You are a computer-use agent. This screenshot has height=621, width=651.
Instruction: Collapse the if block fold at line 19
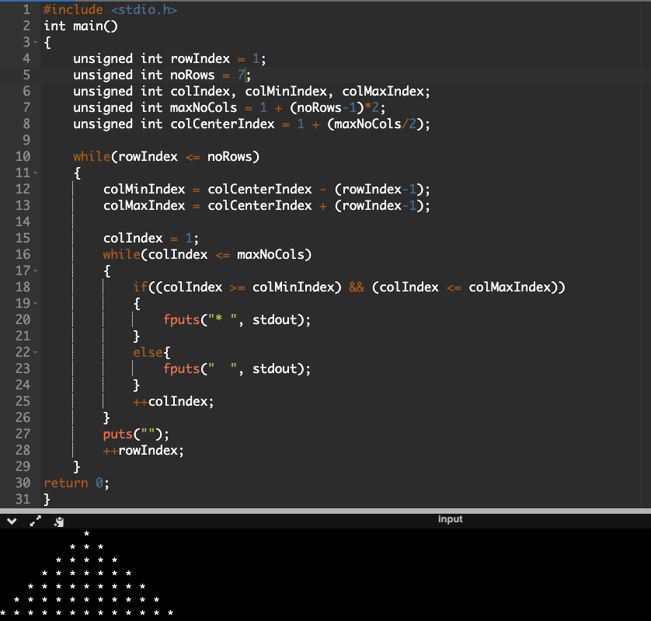(x=35, y=303)
